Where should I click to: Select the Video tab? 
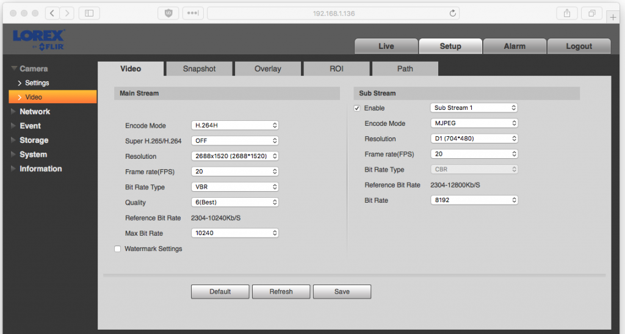(x=131, y=68)
